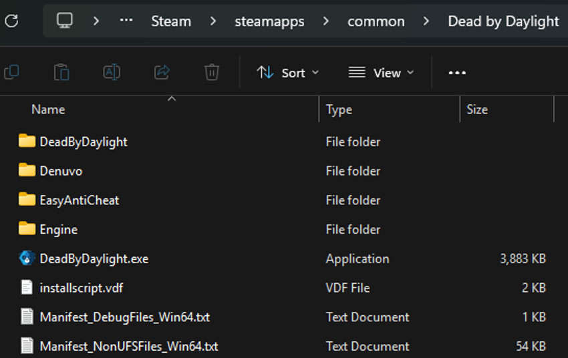Select the Denuvo folder icon
Screen dimensions: 568x358
pyautogui.click(x=27, y=170)
